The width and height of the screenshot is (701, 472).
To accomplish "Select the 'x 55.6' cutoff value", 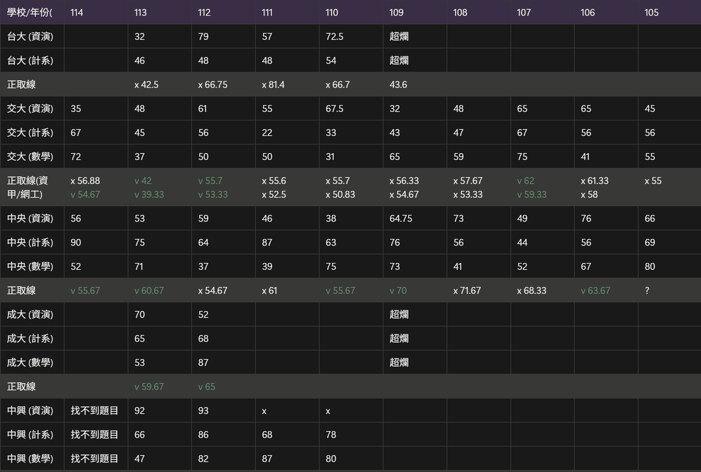I will [274, 181].
